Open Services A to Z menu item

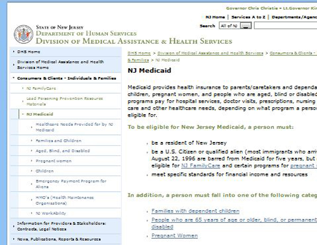(x=248, y=17)
